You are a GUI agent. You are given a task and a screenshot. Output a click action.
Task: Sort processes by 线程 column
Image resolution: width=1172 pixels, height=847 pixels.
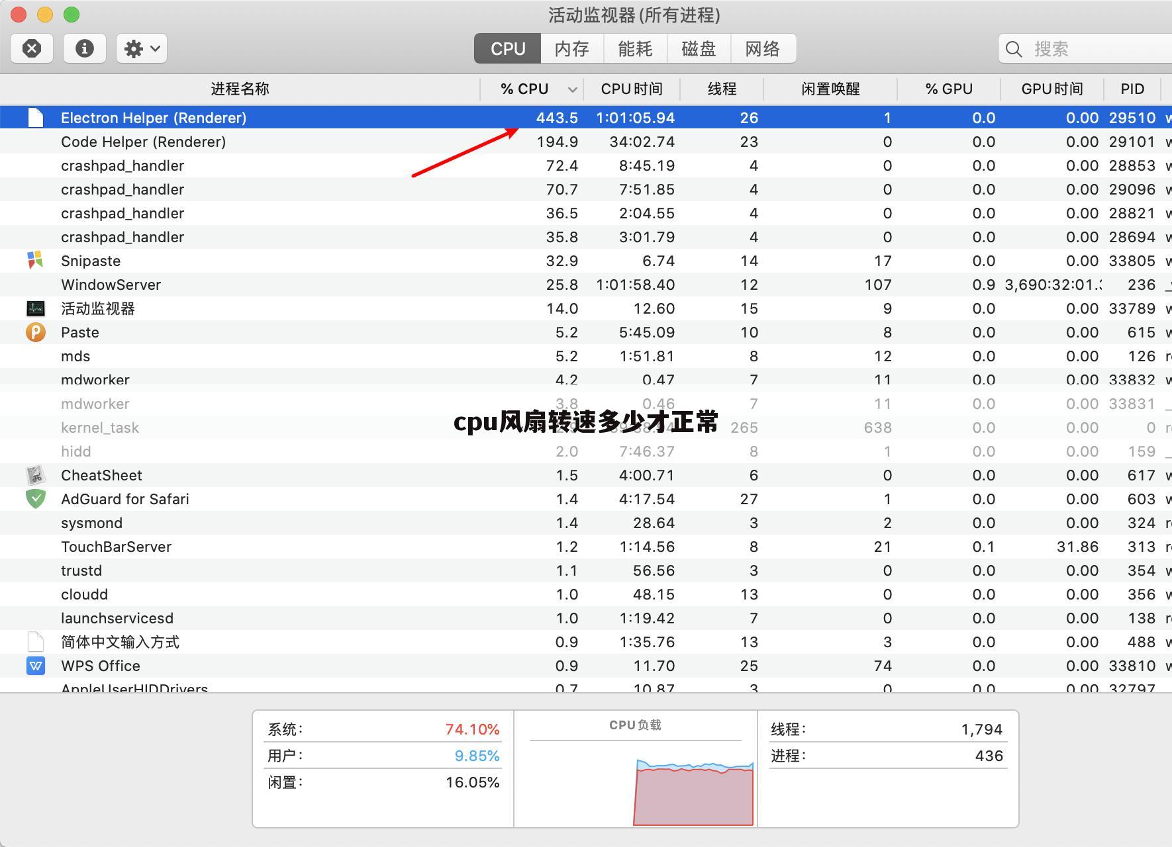[722, 89]
